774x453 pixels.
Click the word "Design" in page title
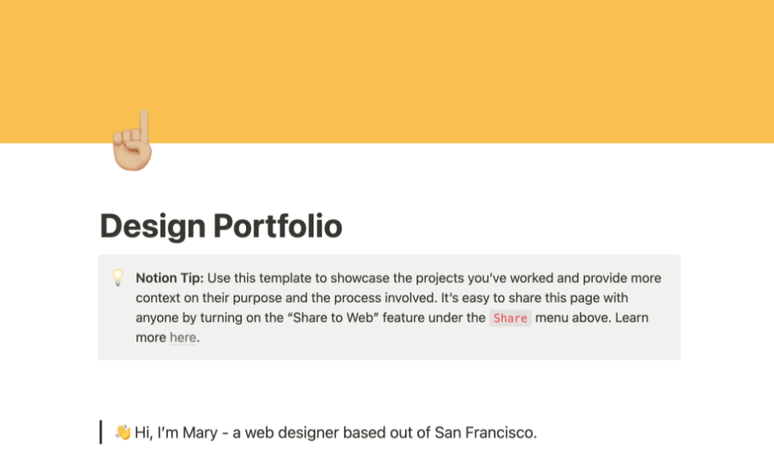[x=152, y=226]
